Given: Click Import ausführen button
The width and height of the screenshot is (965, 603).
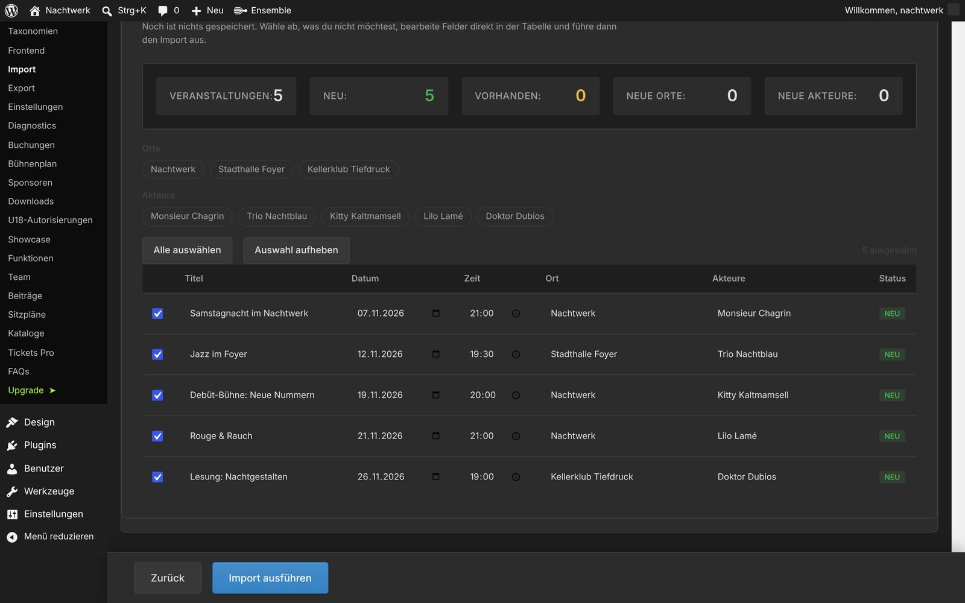Looking at the screenshot, I should (270, 578).
